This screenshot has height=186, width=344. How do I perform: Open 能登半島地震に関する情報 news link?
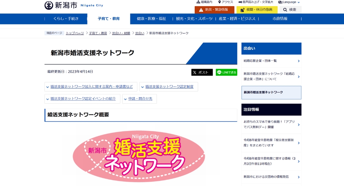pos(271,161)
